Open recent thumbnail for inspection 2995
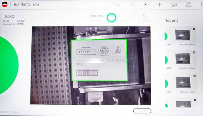 (183, 82)
